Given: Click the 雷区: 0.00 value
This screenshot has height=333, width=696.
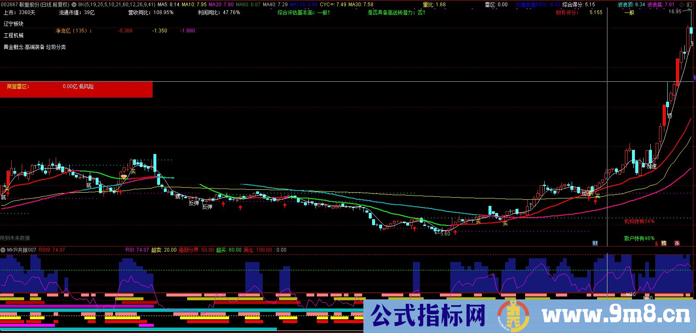Looking at the screenshot, I should pyautogui.click(x=496, y=5).
